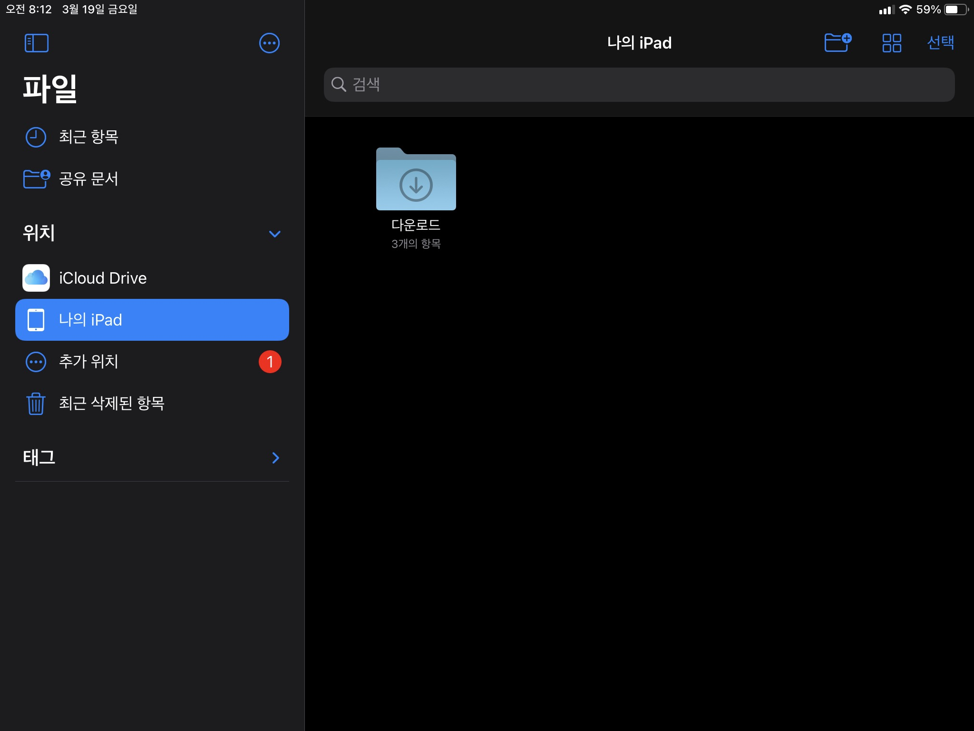This screenshot has width=974, height=731.
Task: Tap the battery status indicator
Action: [956, 10]
